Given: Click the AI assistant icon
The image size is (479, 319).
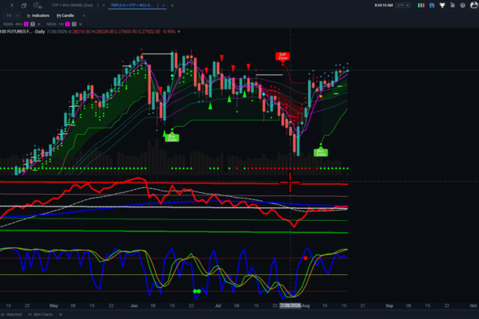Looking at the screenshot, I should 38,6.
